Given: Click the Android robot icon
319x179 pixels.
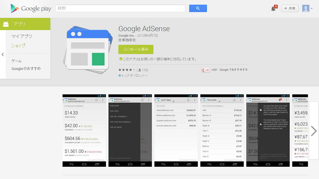Looking at the screenshot, I should pos(6,24).
